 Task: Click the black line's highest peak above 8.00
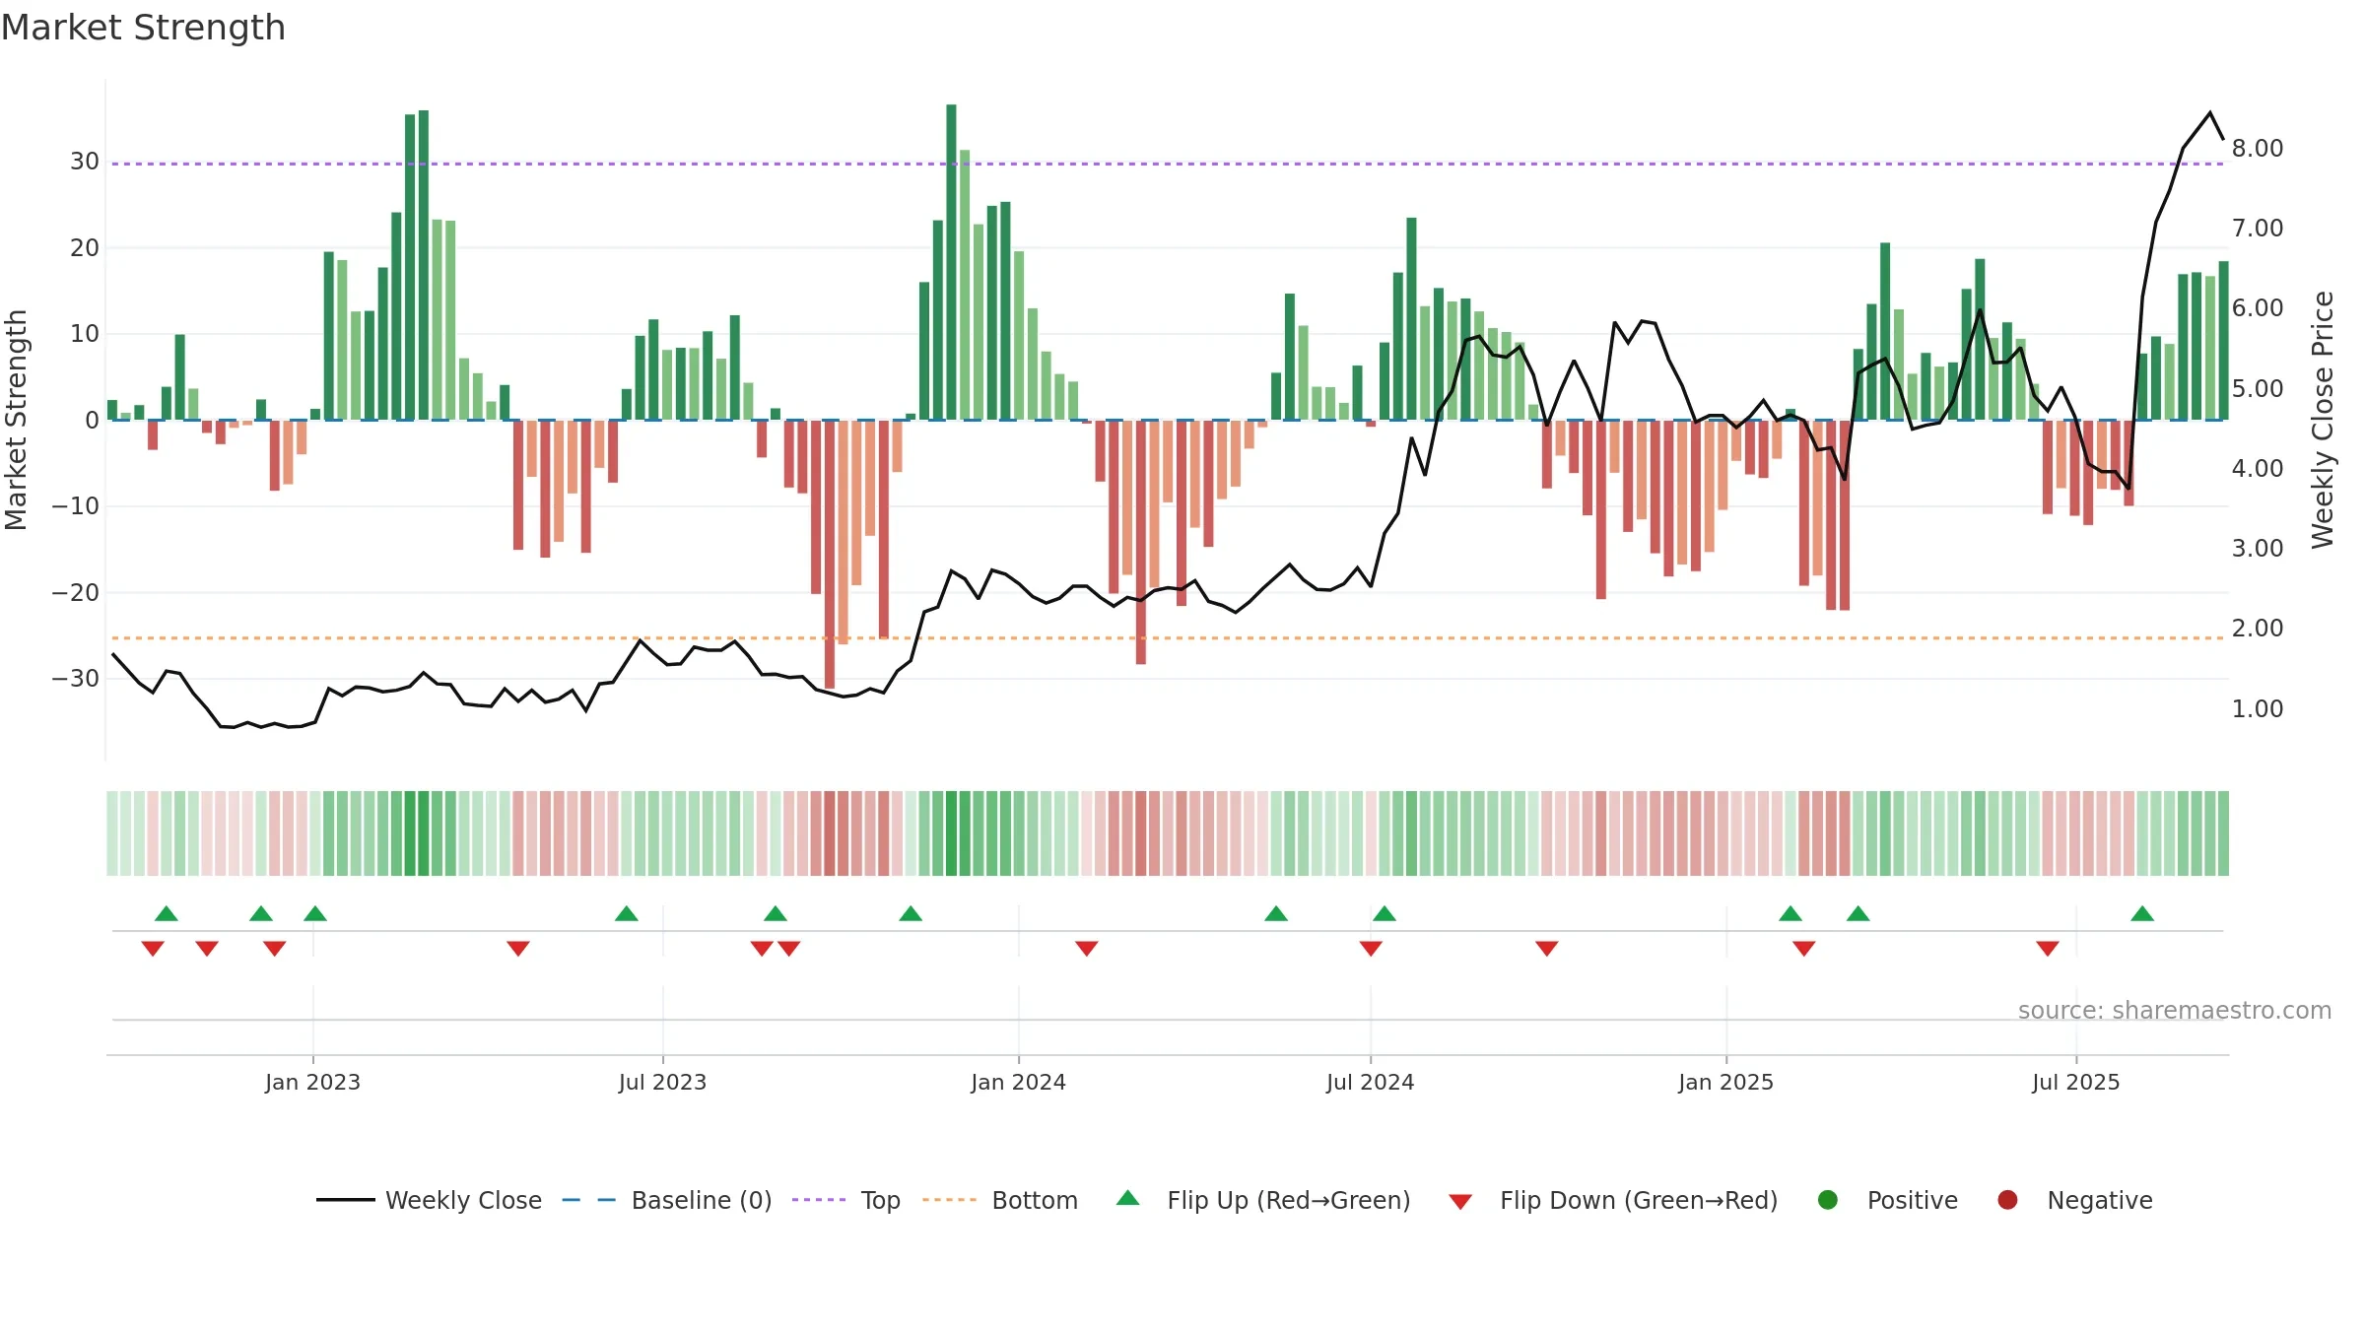pyautogui.click(x=2210, y=112)
